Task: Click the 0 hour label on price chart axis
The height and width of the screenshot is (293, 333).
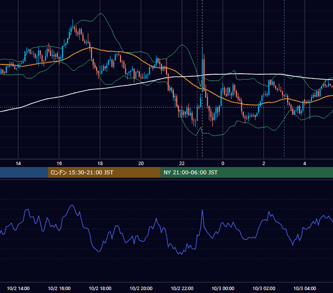Action: 223,164
